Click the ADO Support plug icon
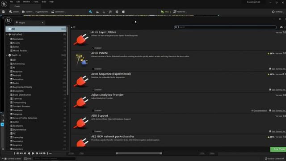Viewport: 286px width, 161px height. pos(81,123)
